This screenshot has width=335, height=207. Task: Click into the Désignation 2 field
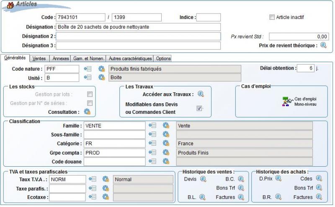[138, 36]
